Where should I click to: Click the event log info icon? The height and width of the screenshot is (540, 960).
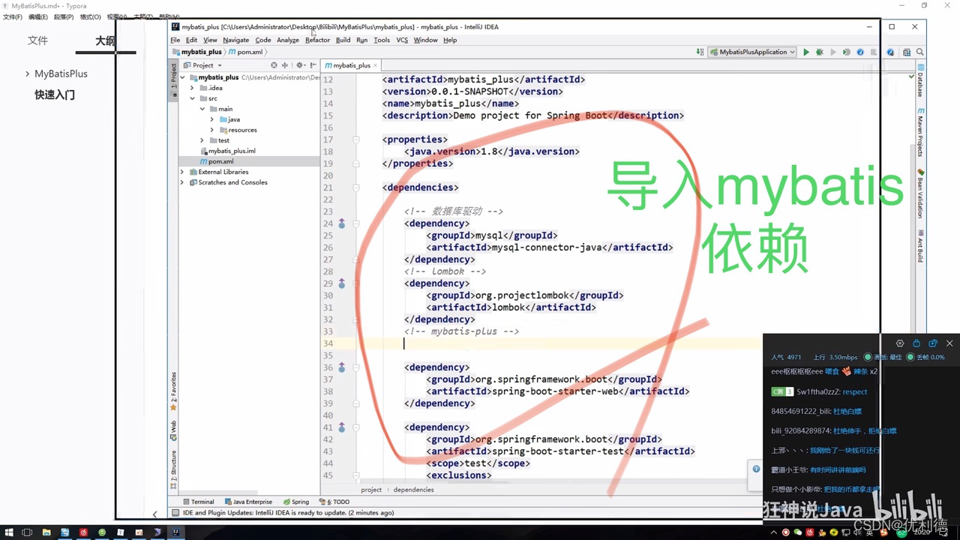(x=756, y=469)
